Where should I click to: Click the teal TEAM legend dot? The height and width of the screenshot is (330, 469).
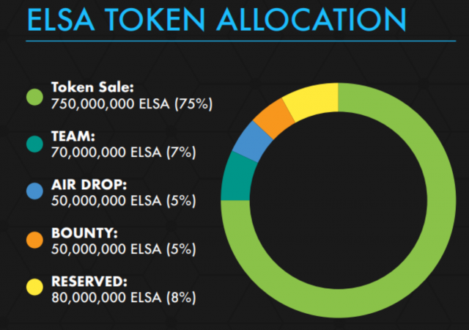[x=34, y=144]
